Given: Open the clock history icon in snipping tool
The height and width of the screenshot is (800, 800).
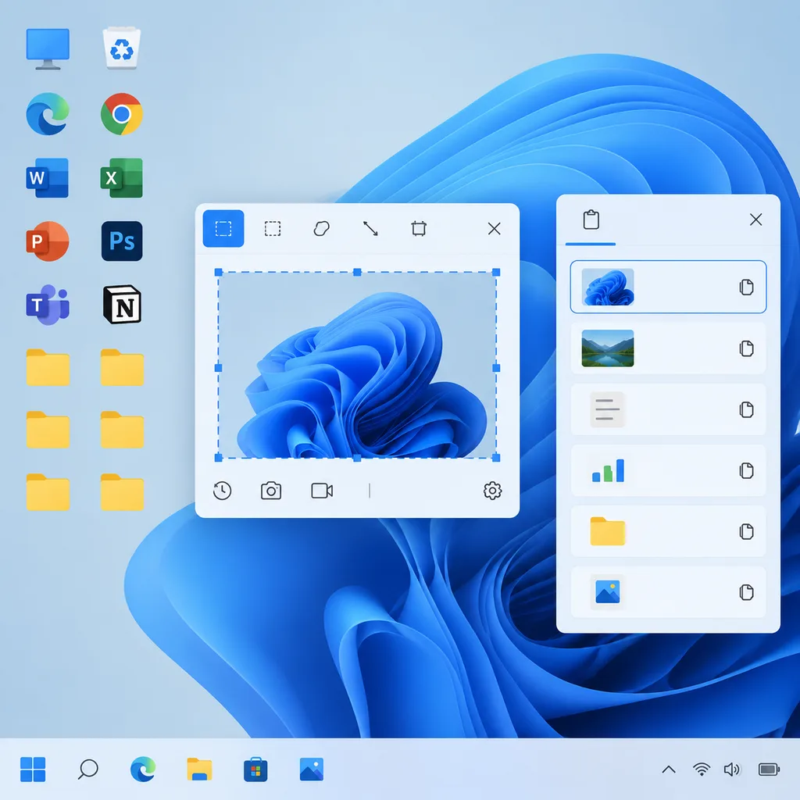Looking at the screenshot, I should (x=222, y=491).
